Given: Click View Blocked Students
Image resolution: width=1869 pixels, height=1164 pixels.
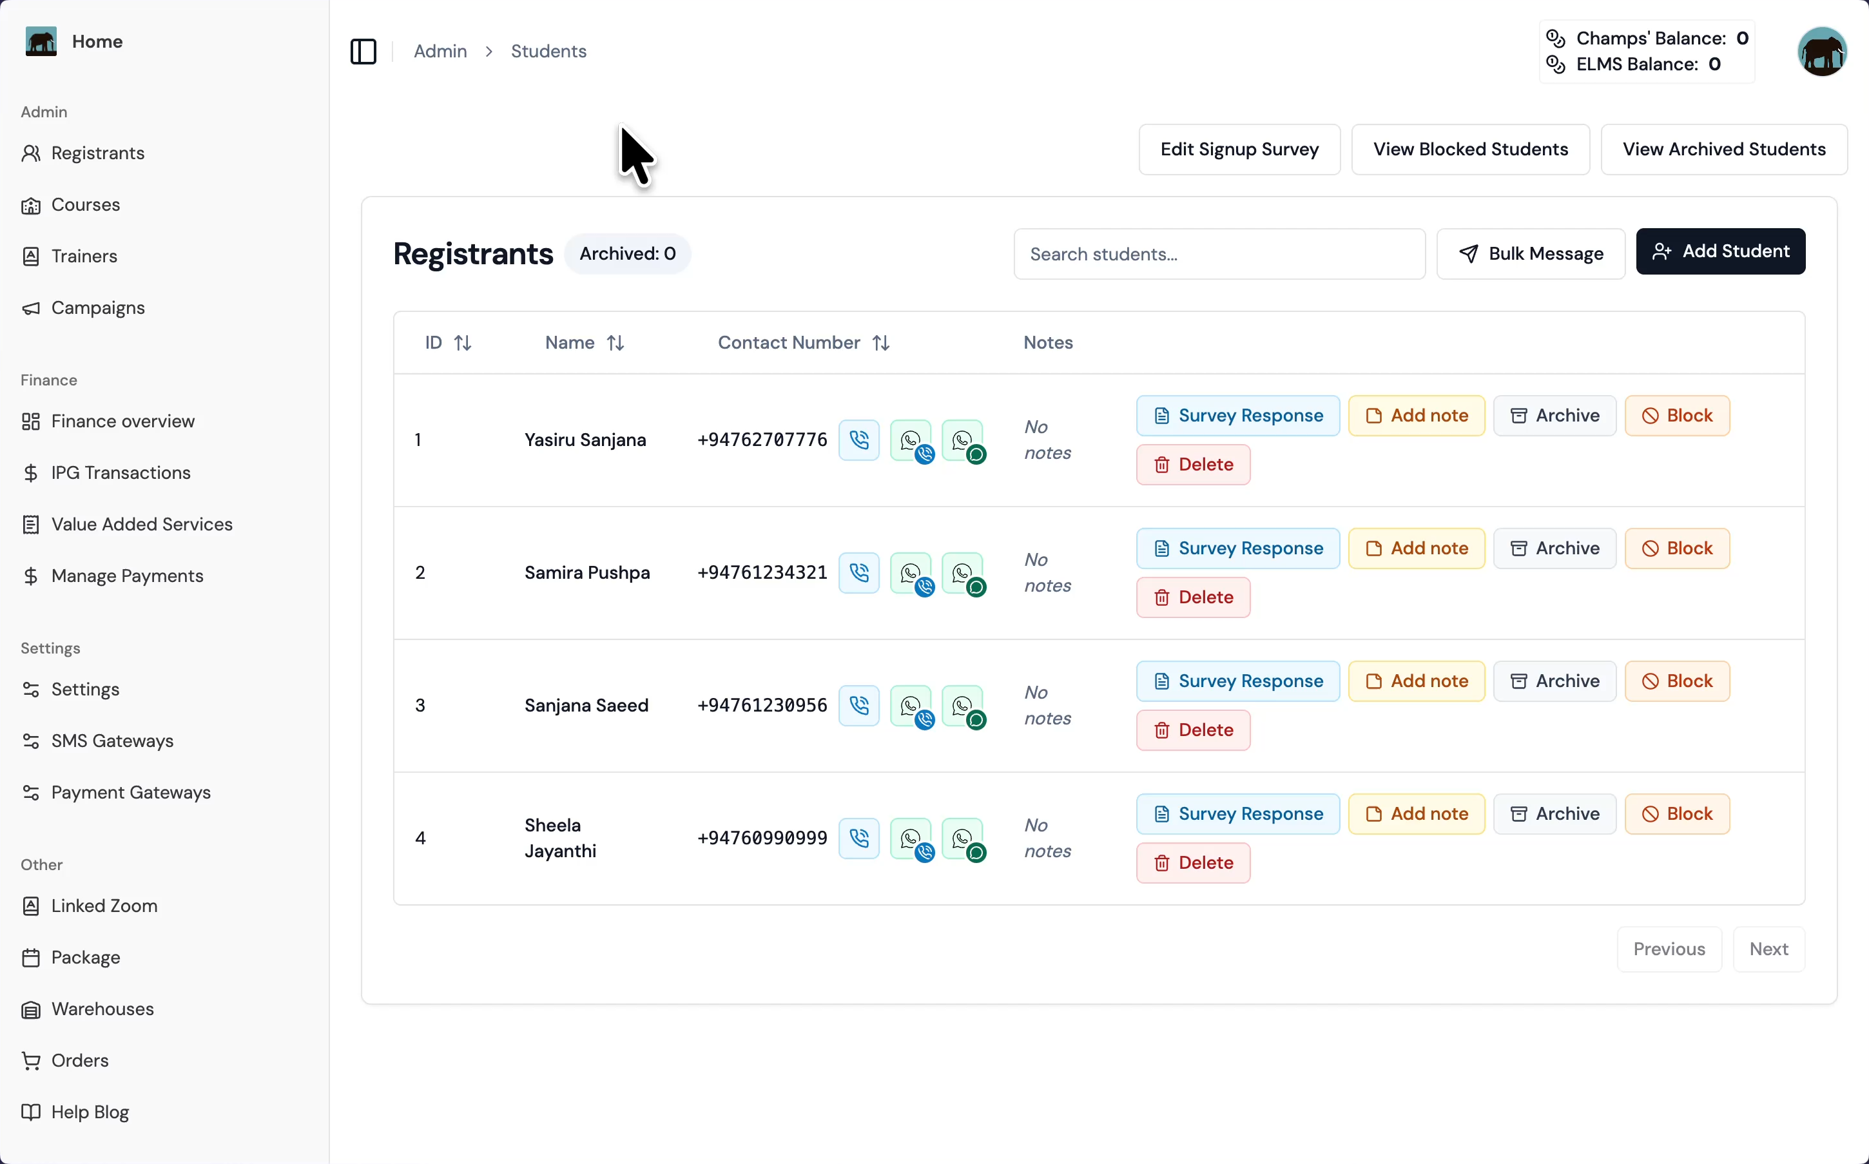Looking at the screenshot, I should pyautogui.click(x=1470, y=150).
